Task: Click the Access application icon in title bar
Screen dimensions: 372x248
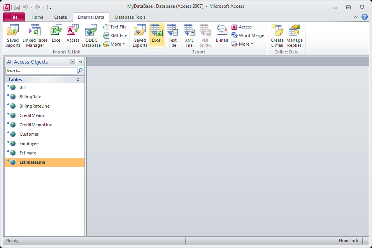Action: tap(7, 7)
